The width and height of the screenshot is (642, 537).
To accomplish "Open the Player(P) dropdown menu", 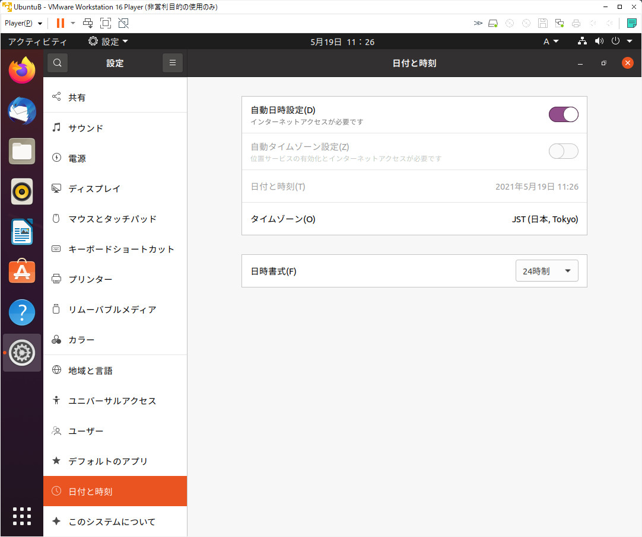I will (x=23, y=23).
